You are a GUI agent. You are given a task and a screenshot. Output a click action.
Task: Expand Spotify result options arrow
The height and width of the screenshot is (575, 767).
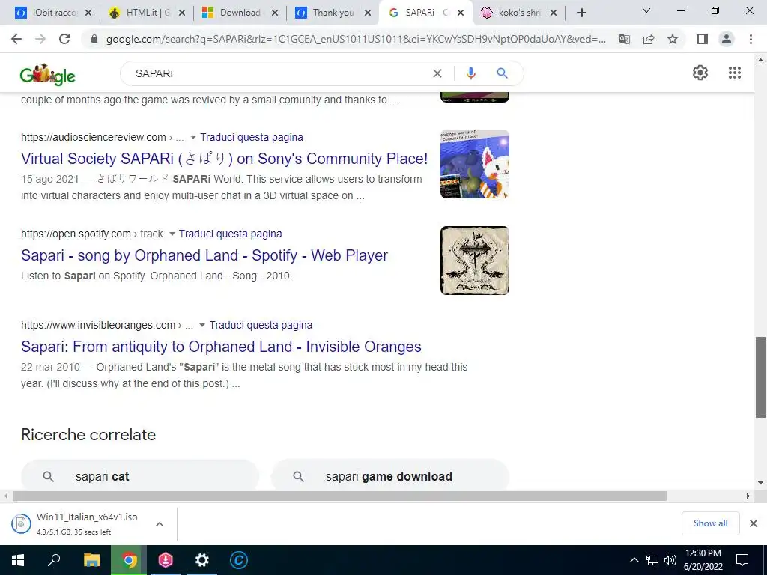(x=172, y=234)
